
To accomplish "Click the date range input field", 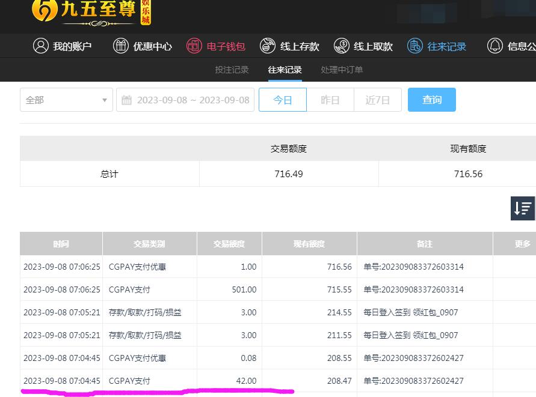I will click(x=193, y=100).
